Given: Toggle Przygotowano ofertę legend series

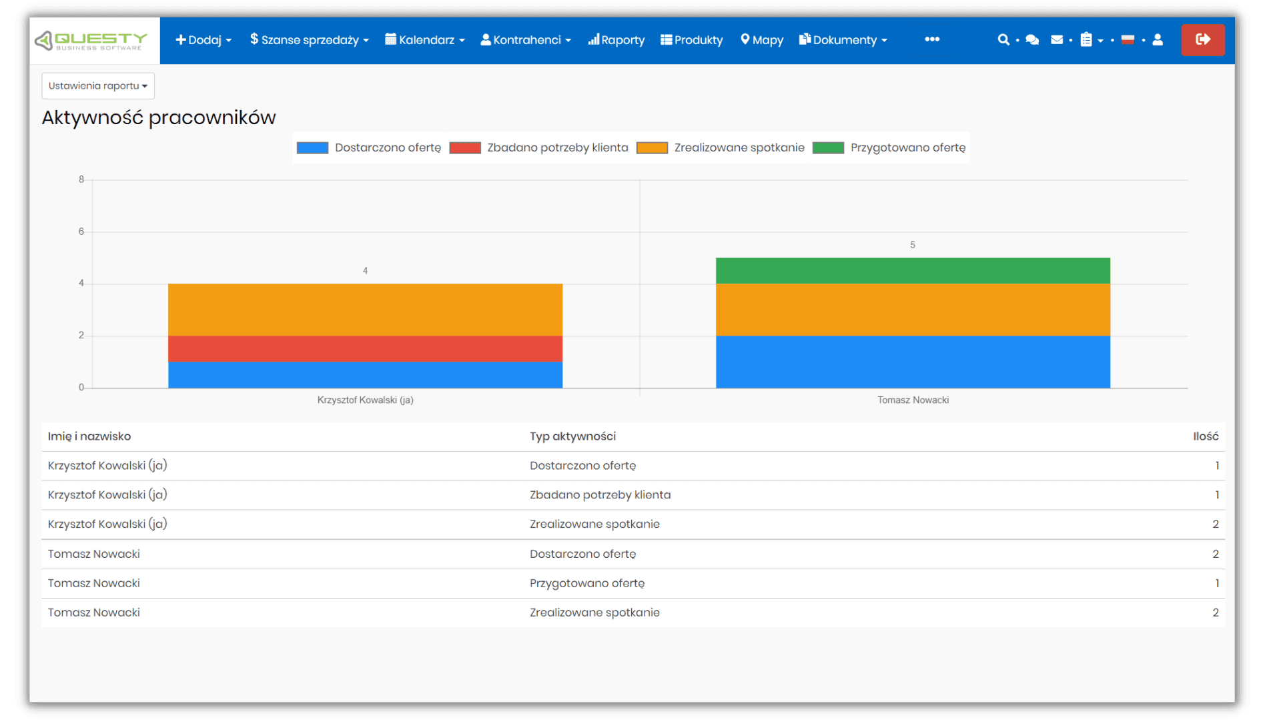Looking at the screenshot, I should [889, 147].
